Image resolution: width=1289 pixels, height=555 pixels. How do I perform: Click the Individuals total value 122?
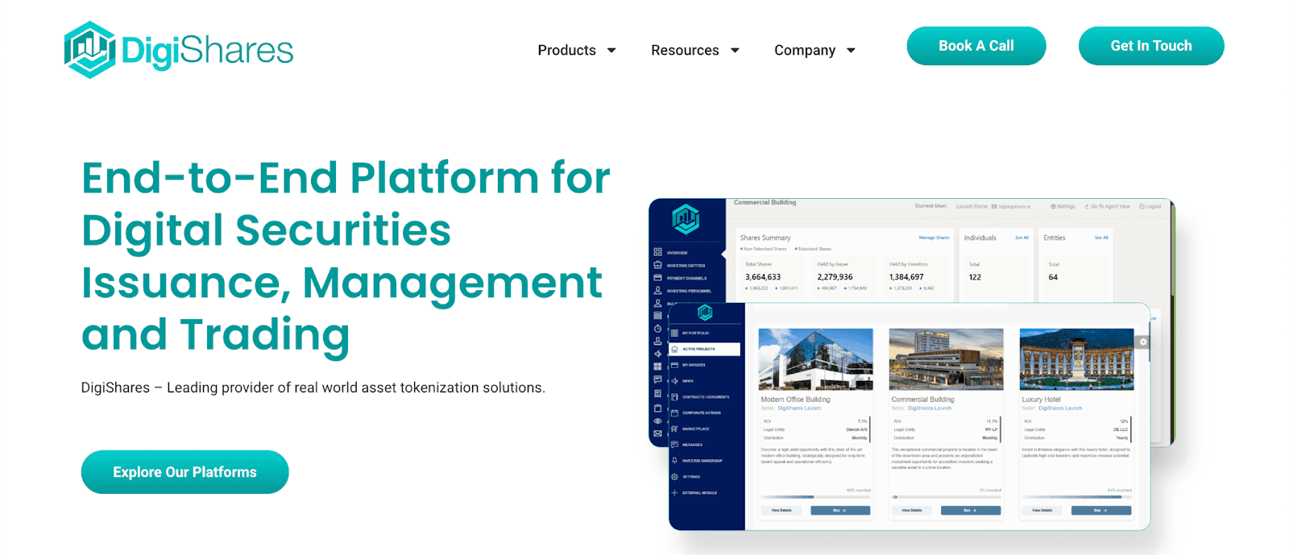[975, 277]
